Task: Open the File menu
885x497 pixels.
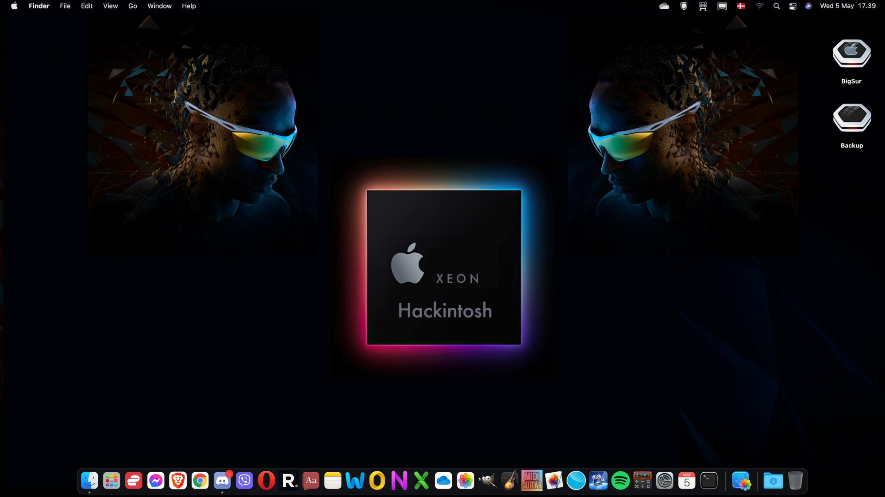Action: pyautogui.click(x=65, y=6)
